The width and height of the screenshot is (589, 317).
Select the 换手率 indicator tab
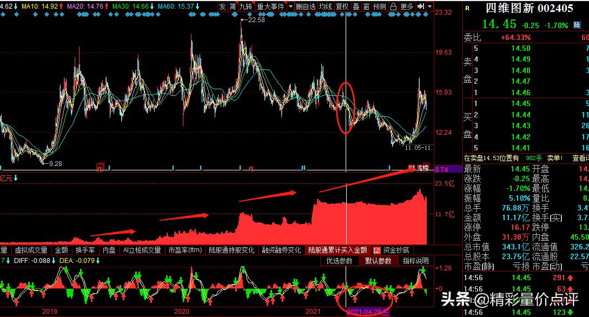pyautogui.click(x=85, y=250)
